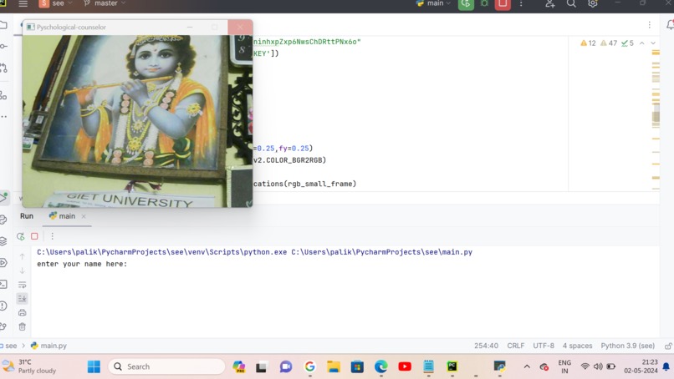Click the Debug bug icon
674x379 pixels.
(x=484, y=3)
